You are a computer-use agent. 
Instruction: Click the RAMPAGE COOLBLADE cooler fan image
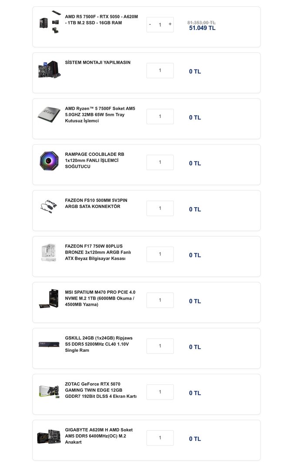49,161
